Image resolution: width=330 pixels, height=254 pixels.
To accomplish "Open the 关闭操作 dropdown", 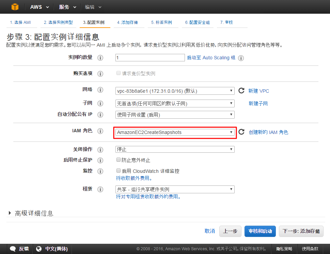I will (175, 149).
